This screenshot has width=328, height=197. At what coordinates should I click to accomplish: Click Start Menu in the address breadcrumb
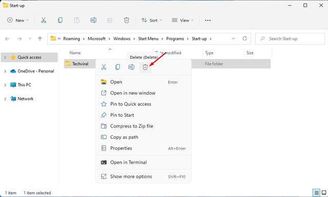[148, 39]
